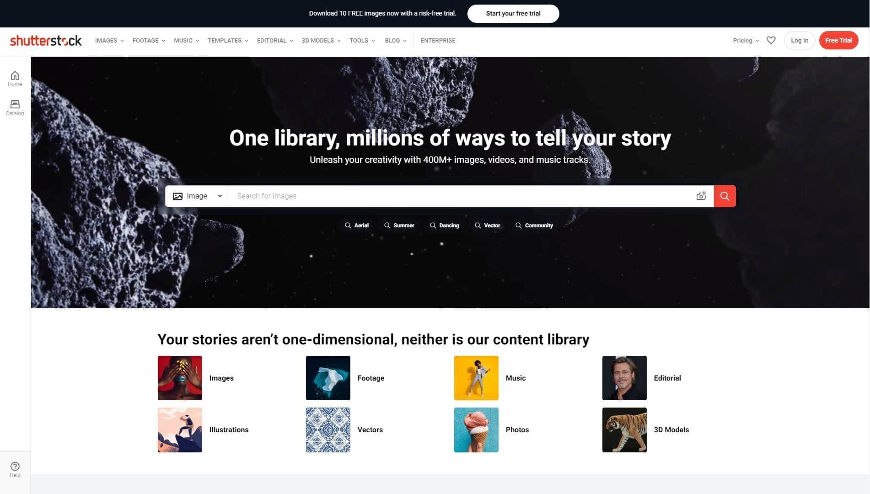
Task: Select the Community suggested search chip
Action: click(534, 226)
